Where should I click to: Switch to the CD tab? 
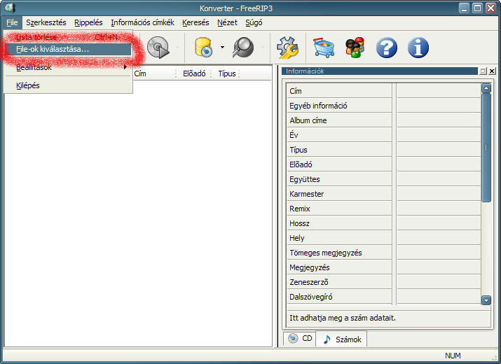click(x=300, y=339)
